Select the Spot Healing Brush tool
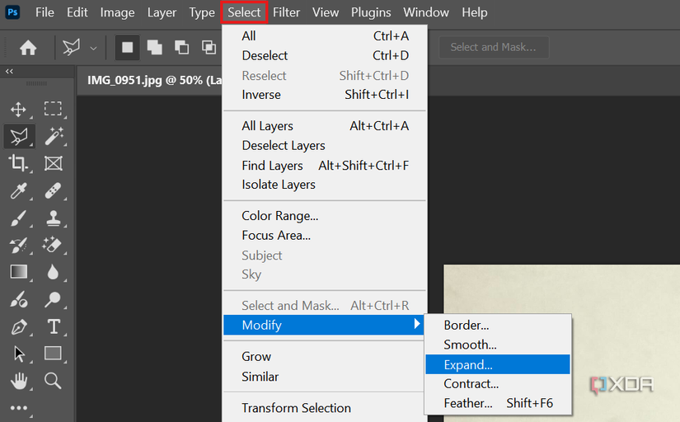The image size is (680, 422). (53, 191)
